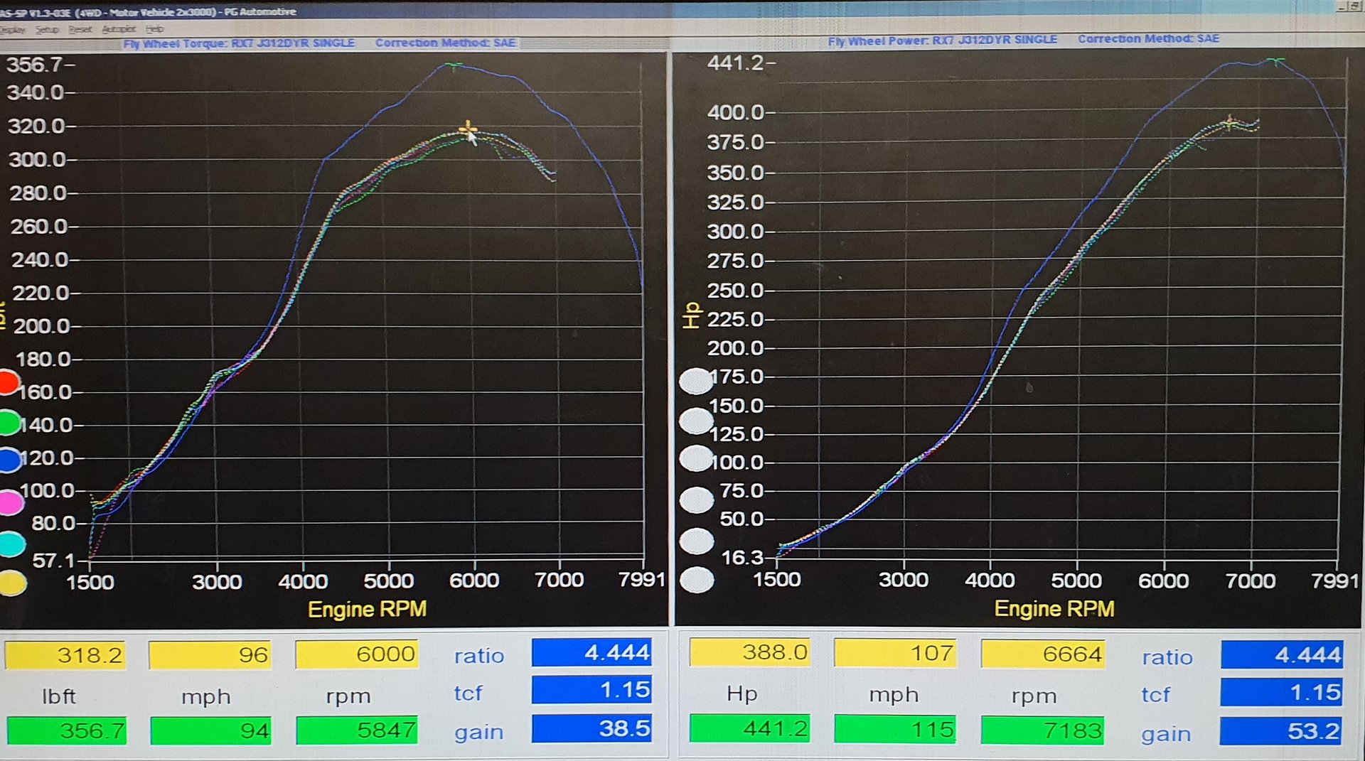Click grey circle beside 175.0 on power graph
1365x761 pixels.
click(695, 382)
